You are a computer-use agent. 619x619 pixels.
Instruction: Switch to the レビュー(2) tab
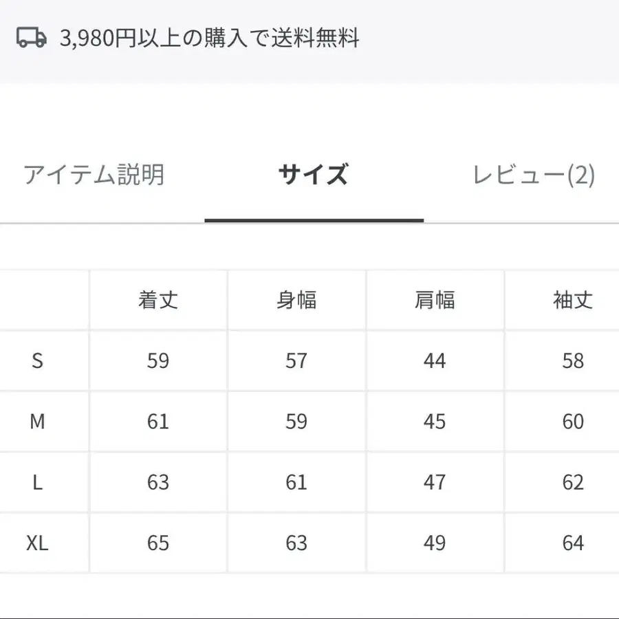click(534, 175)
